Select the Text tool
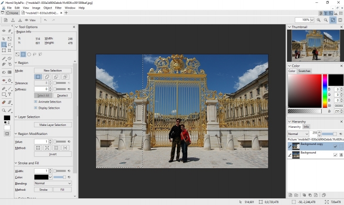 10,94
